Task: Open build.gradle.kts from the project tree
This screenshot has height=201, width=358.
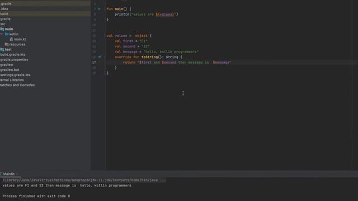Action: click(x=13, y=55)
